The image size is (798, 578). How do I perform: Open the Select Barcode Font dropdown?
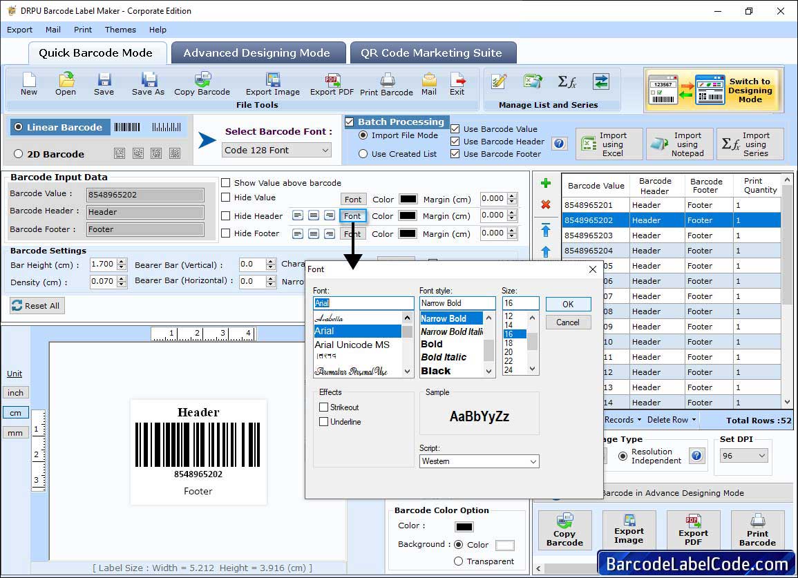click(x=277, y=150)
